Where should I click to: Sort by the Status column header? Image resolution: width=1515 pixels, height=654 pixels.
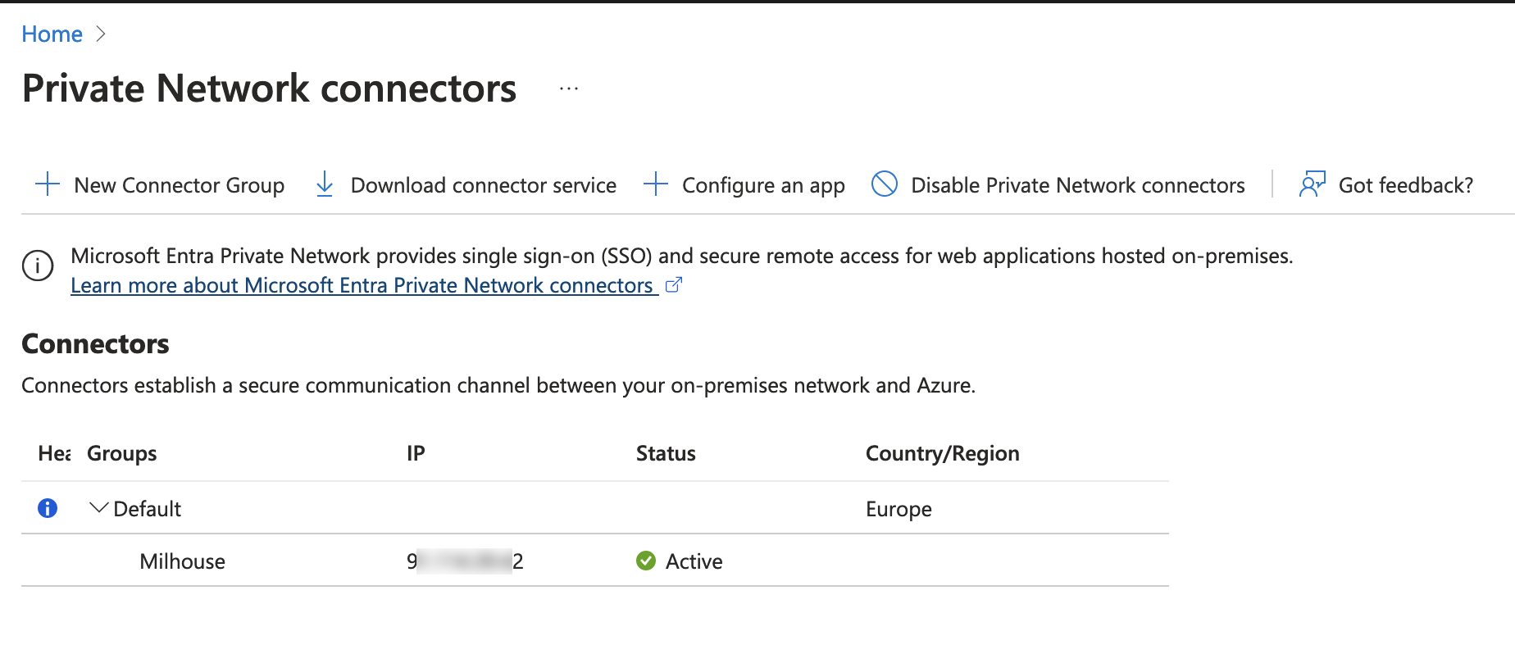pyautogui.click(x=666, y=453)
